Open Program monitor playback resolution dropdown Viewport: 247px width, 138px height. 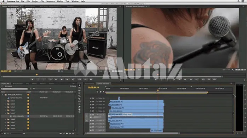pyautogui.click(x=226, y=70)
